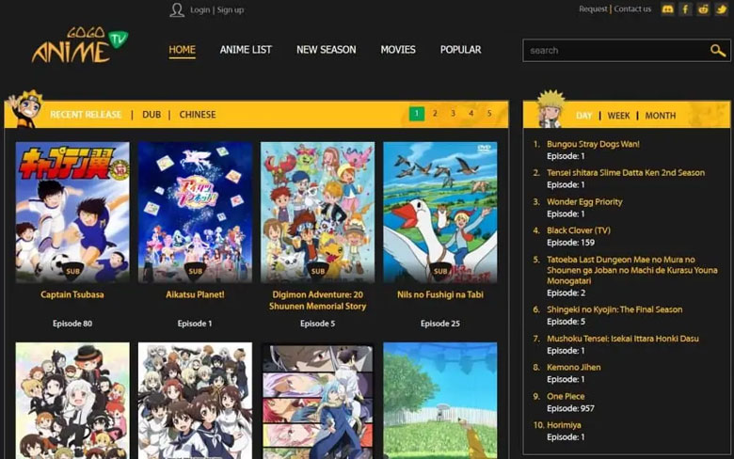734x459 pixels.
Task: Go to recent release page 2
Action: coord(435,114)
